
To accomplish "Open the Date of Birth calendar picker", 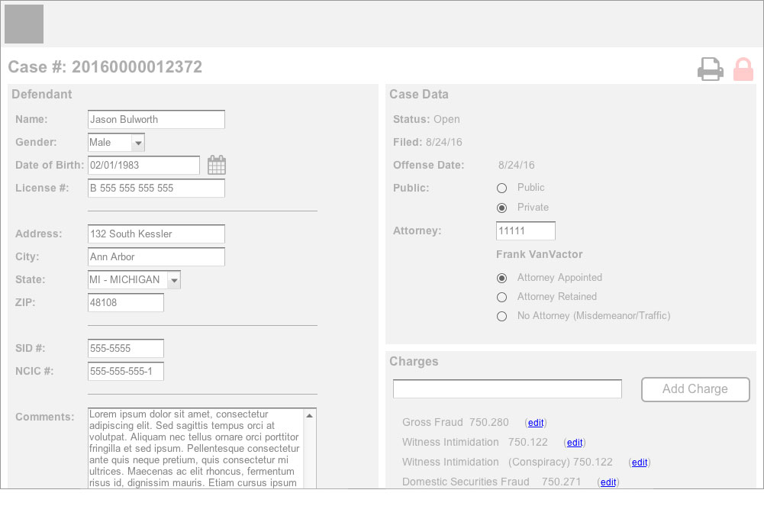I will click(217, 165).
